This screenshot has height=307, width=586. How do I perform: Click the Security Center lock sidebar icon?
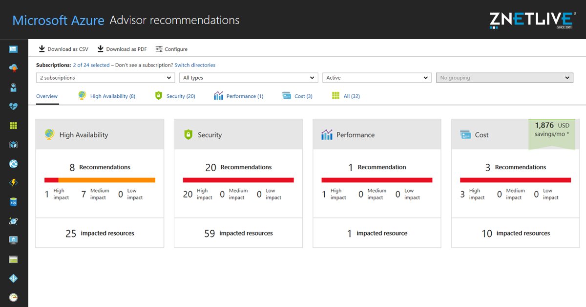(x=13, y=88)
